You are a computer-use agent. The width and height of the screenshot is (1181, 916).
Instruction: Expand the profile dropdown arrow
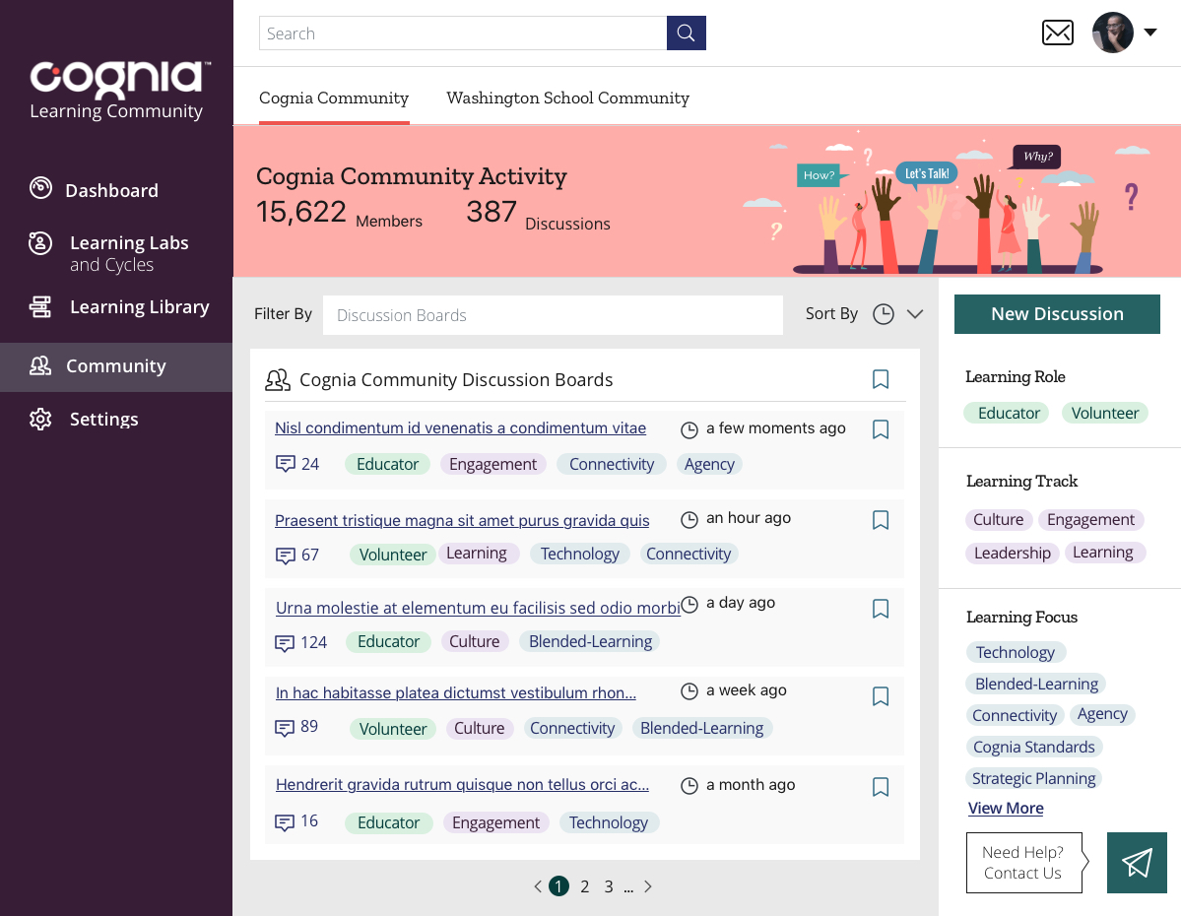[x=1150, y=33]
